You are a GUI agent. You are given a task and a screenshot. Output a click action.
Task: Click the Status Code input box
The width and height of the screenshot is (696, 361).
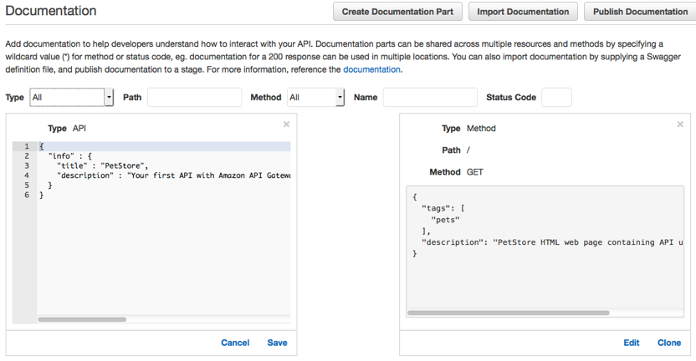tap(556, 98)
